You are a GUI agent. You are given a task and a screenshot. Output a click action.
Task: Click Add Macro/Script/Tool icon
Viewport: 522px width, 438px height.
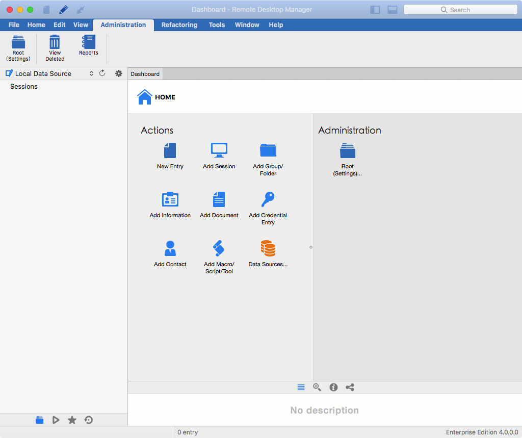click(x=219, y=248)
